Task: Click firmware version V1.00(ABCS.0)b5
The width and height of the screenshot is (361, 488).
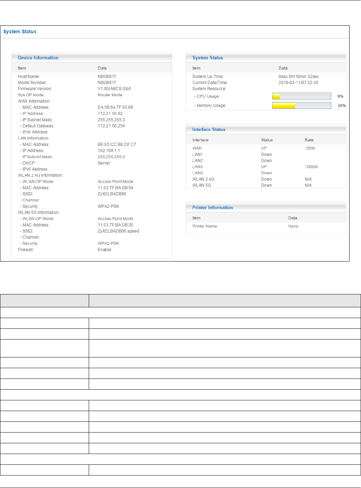Action: click(114, 89)
